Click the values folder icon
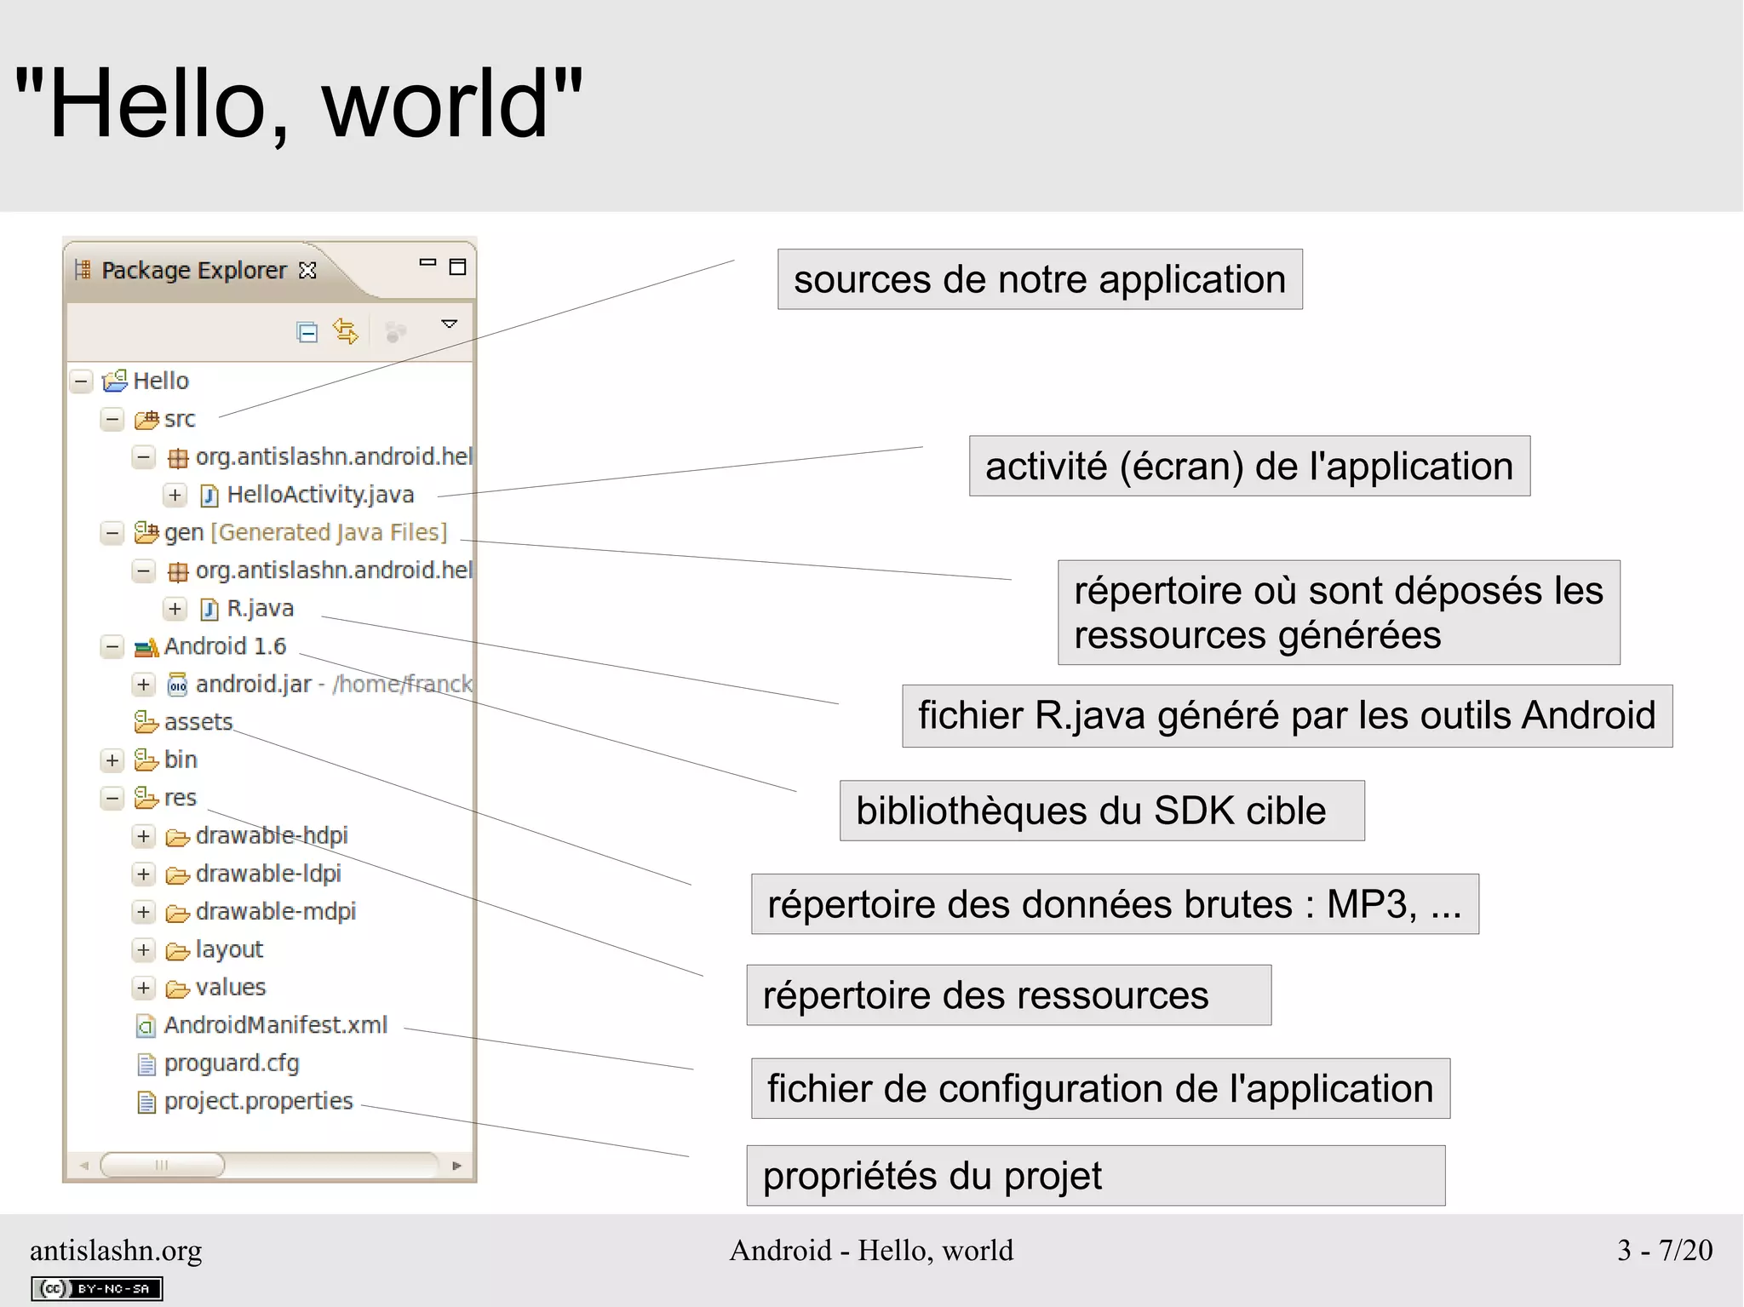Image resolution: width=1744 pixels, height=1307 pixels. (x=177, y=989)
